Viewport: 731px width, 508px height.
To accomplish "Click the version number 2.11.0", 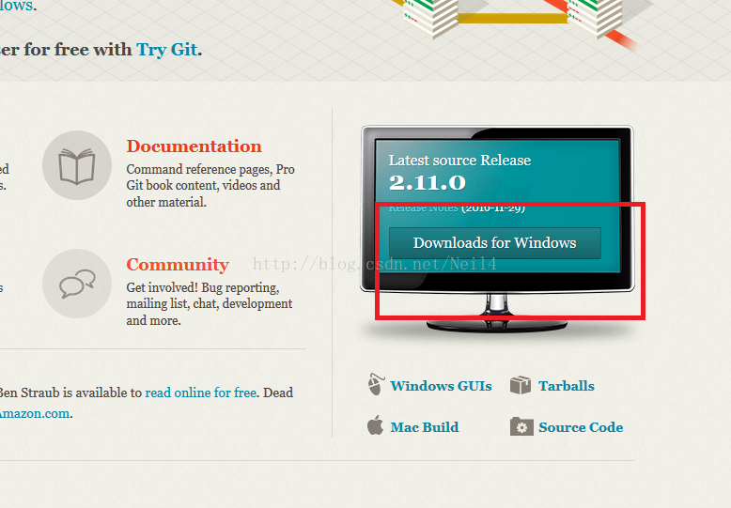I will tap(427, 183).
